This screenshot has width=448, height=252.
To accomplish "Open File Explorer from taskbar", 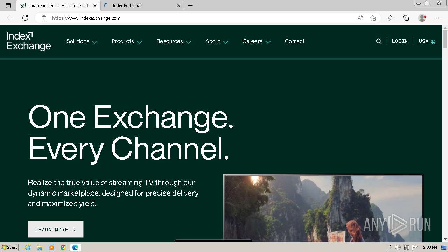I will click(40, 247).
